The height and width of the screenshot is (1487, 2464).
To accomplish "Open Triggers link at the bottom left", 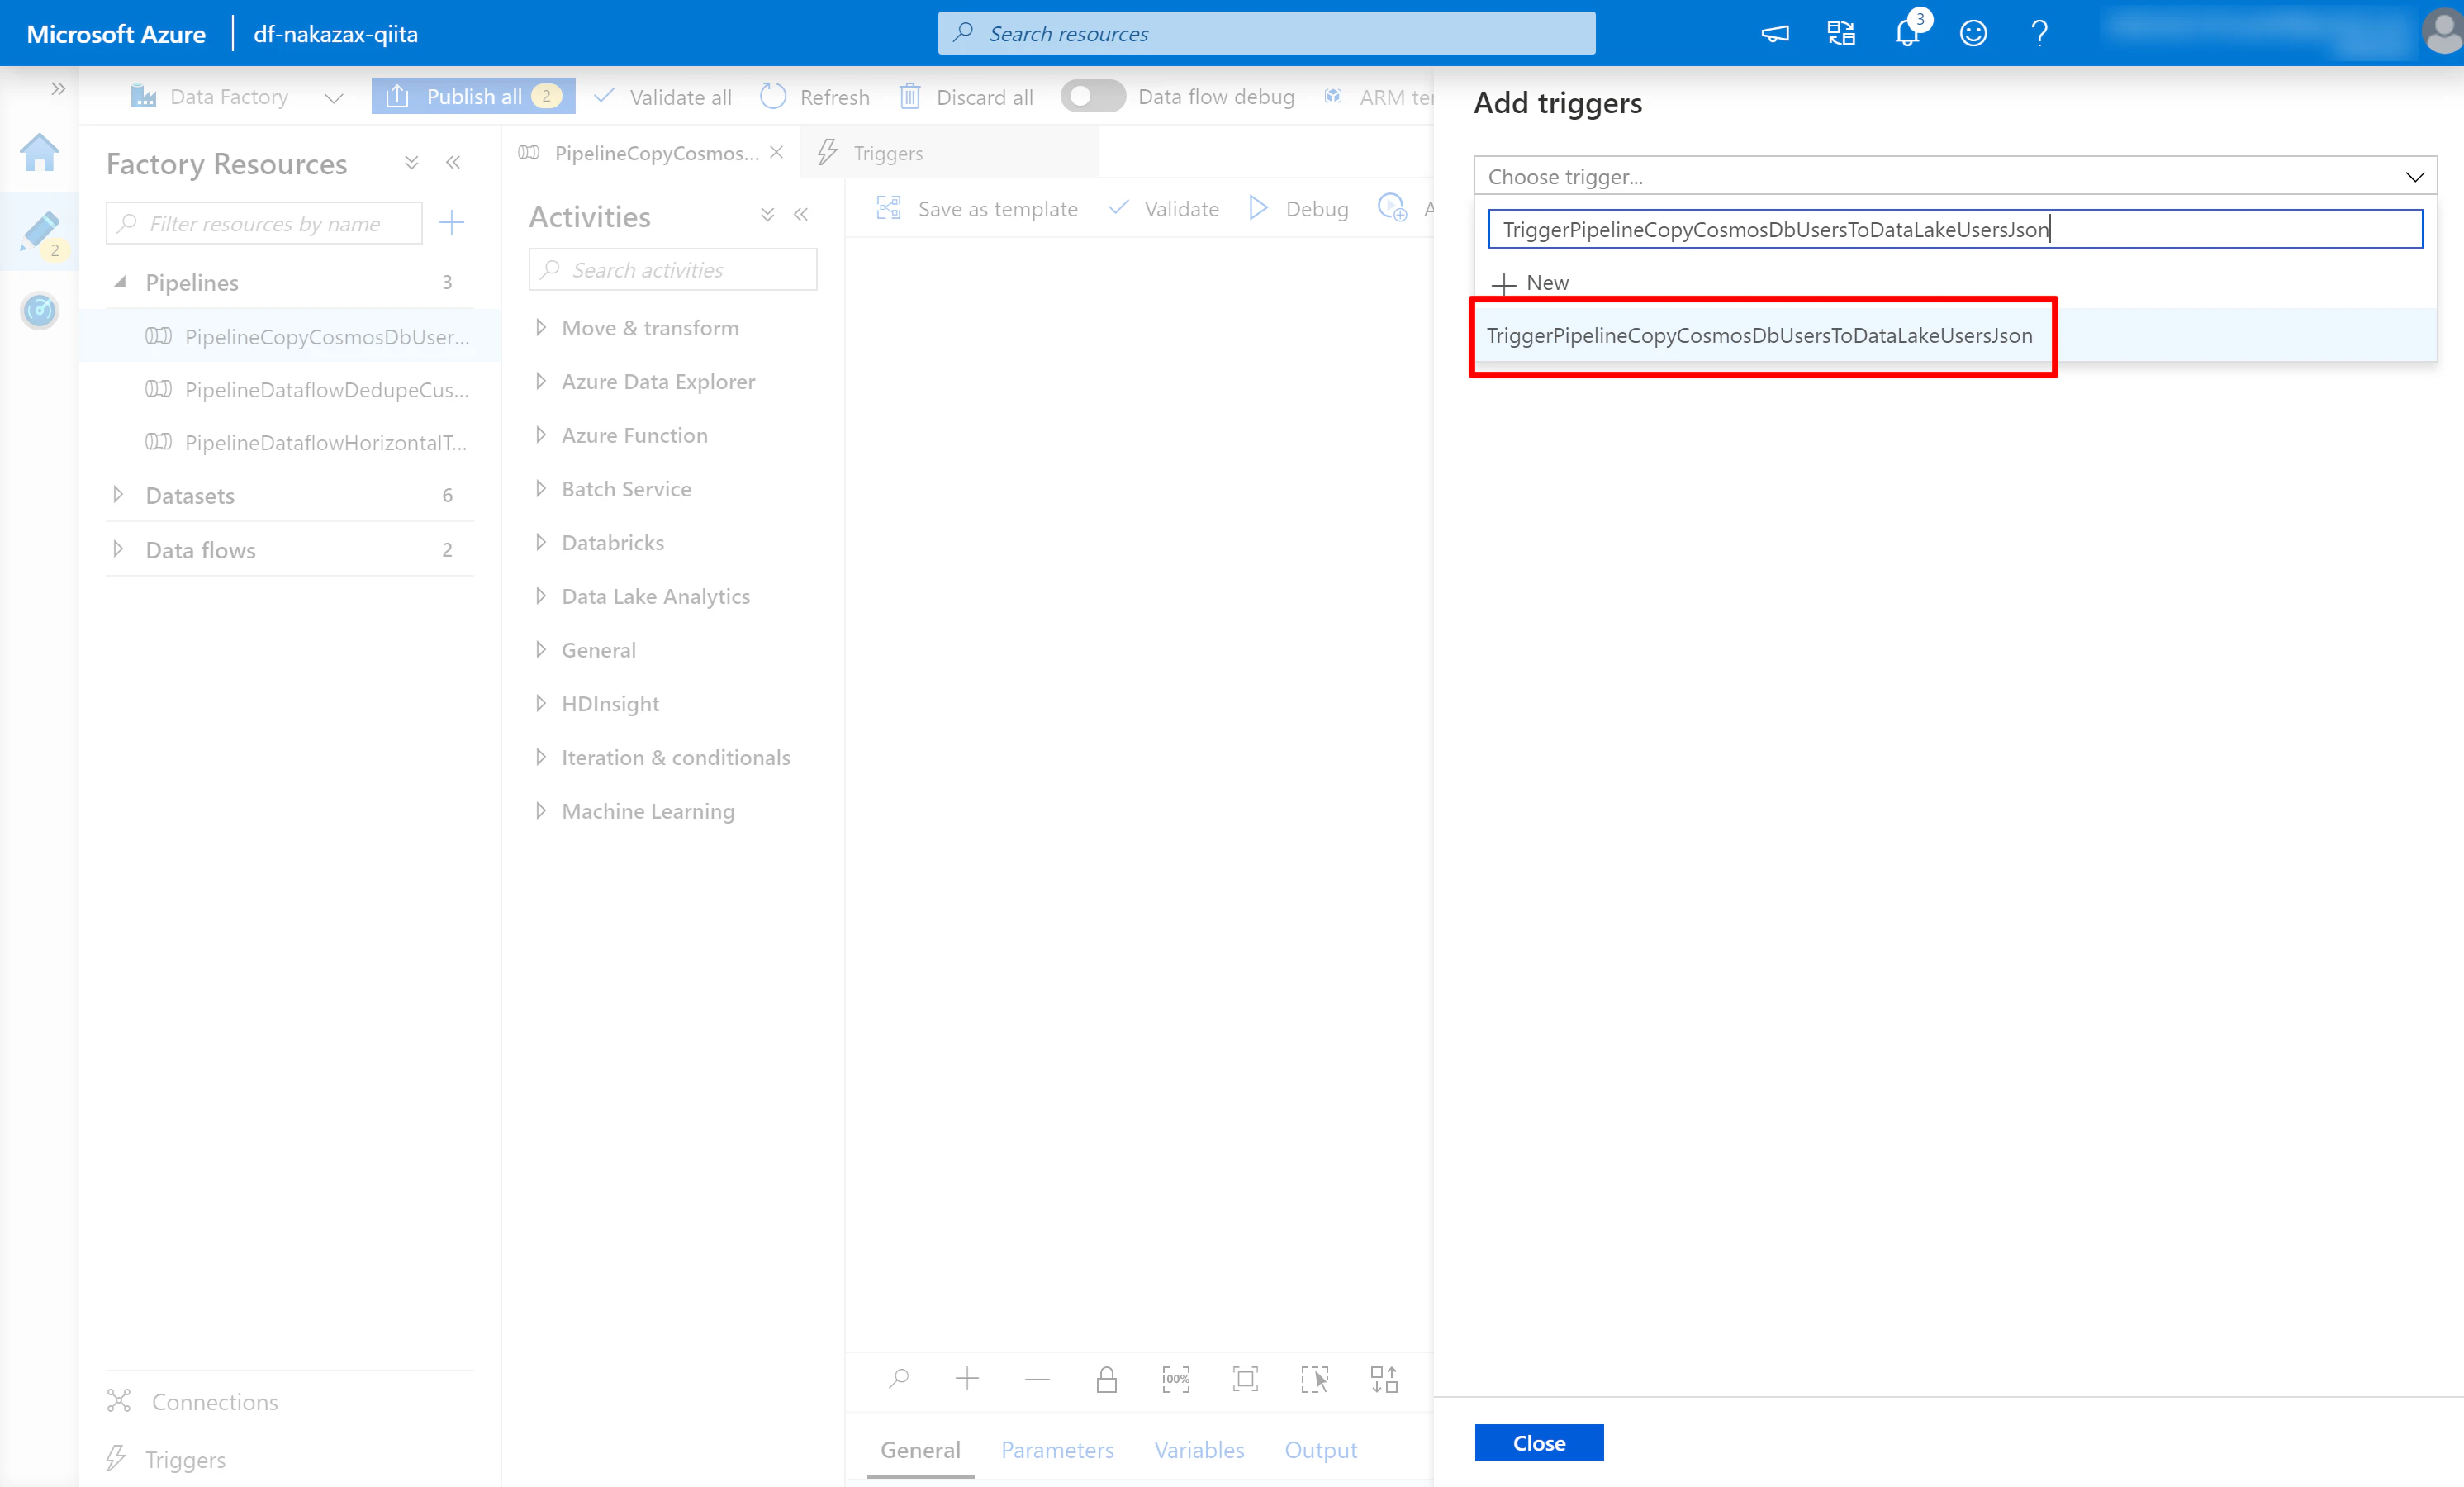I will pyautogui.click(x=166, y=1460).
